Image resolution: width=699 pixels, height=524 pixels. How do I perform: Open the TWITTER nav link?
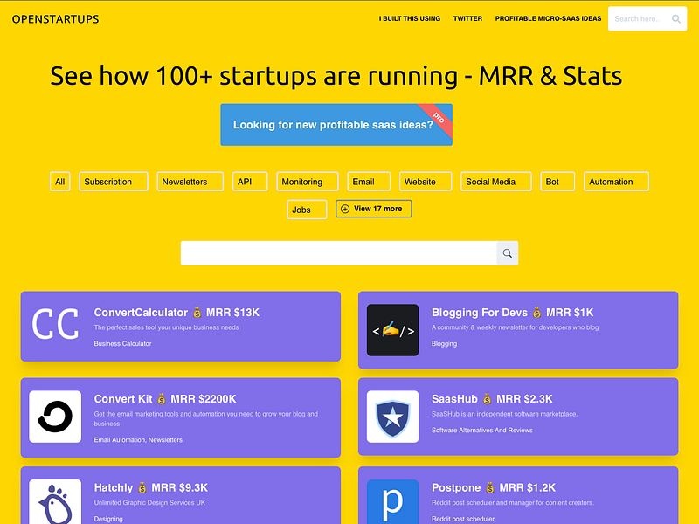(x=467, y=18)
